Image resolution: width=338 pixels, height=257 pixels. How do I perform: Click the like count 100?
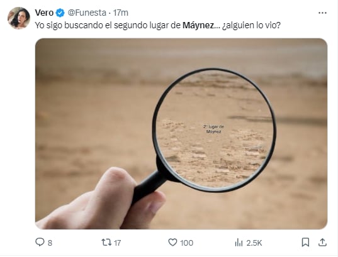pyautogui.click(x=187, y=243)
